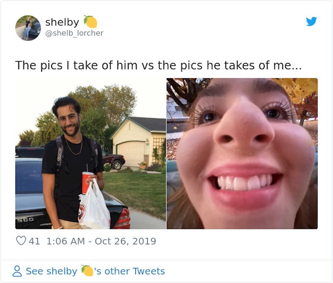Open the right close-up face photo
333x283 pixels.
(242, 154)
